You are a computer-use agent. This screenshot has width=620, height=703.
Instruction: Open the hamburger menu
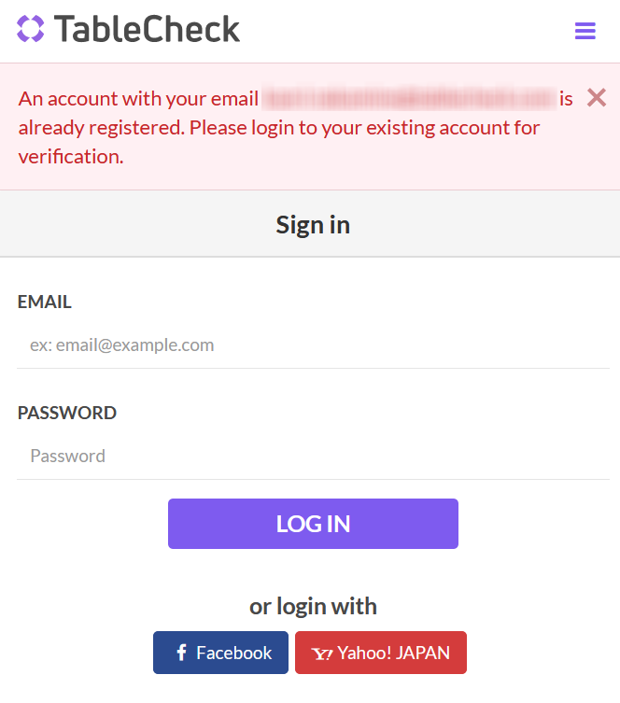click(x=585, y=31)
